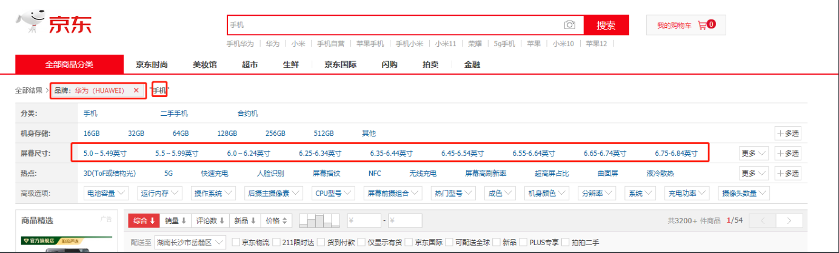Image resolution: width=839 pixels, height=253 pixels.
Task: Check the 新品 filter checkbox
Action: pyautogui.click(x=497, y=242)
